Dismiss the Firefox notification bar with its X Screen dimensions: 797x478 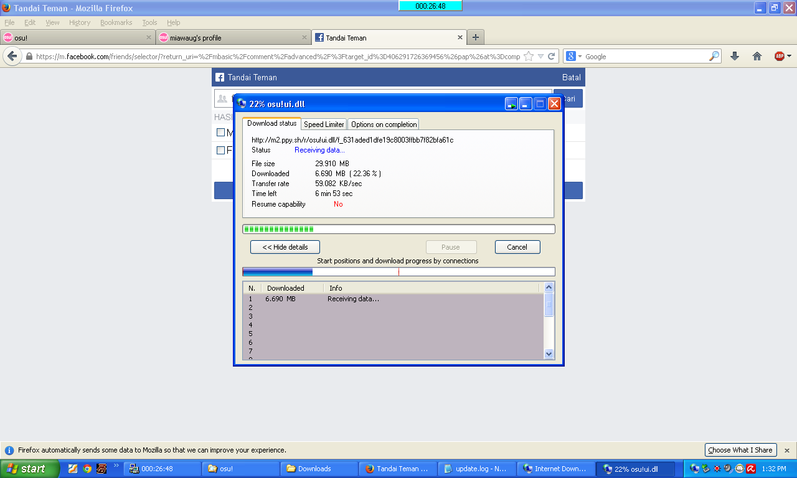point(787,450)
